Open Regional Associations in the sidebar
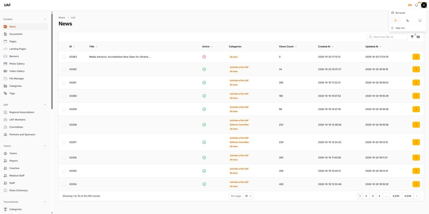429x214 pixels. 25,112
